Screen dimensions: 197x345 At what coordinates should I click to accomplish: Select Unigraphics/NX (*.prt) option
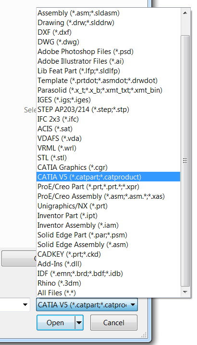click(108, 206)
